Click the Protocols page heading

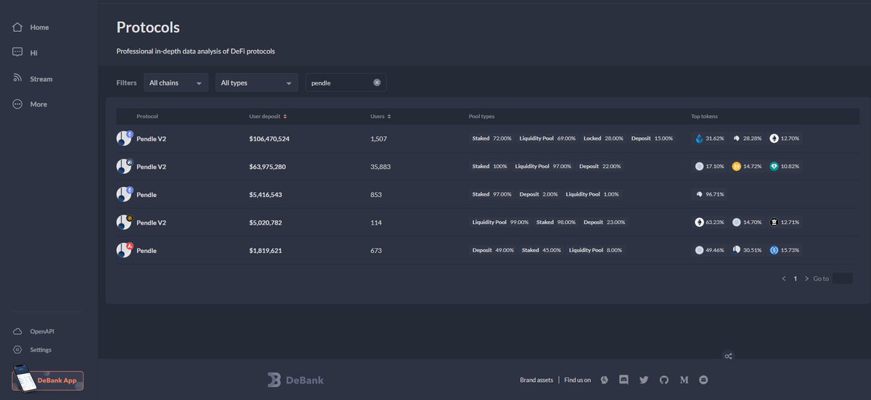148,28
